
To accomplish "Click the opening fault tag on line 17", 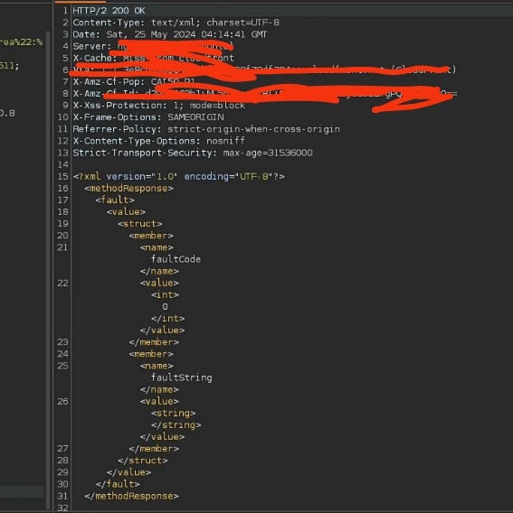I will (115, 200).
